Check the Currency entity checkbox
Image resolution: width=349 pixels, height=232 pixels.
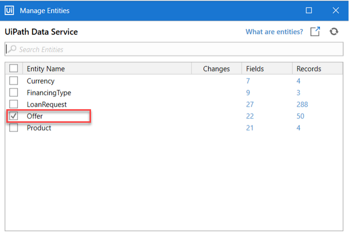click(14, 81)
